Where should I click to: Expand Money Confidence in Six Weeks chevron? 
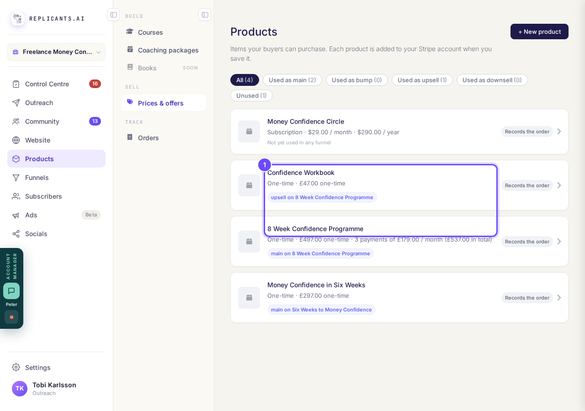[559, 298]
